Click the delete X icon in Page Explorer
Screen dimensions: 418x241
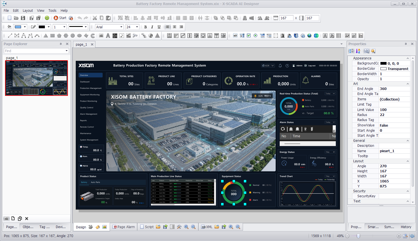[x=27, y=219]
